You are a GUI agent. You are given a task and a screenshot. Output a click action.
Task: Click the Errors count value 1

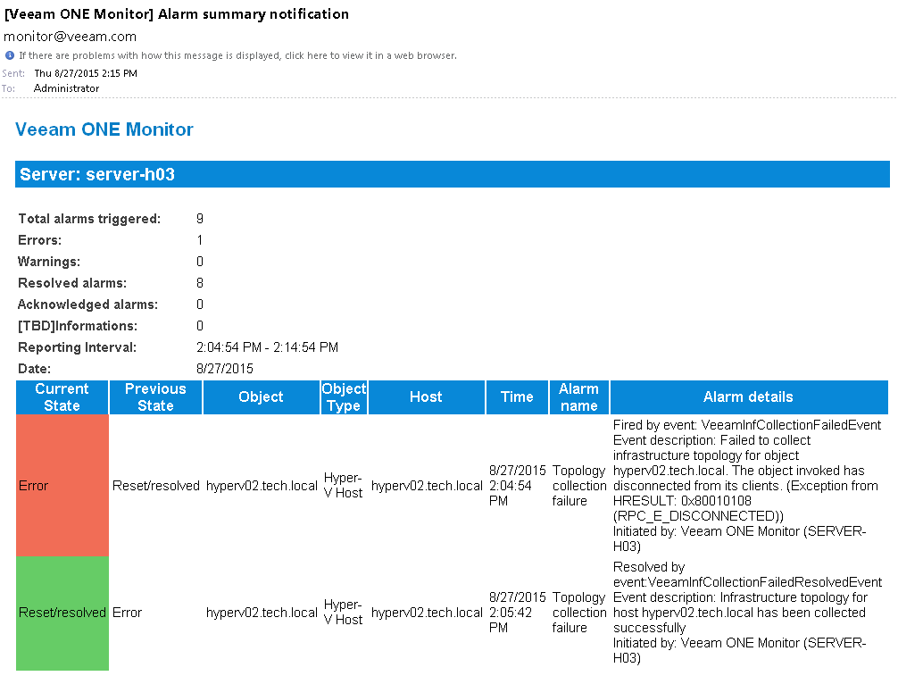point(200,240)
